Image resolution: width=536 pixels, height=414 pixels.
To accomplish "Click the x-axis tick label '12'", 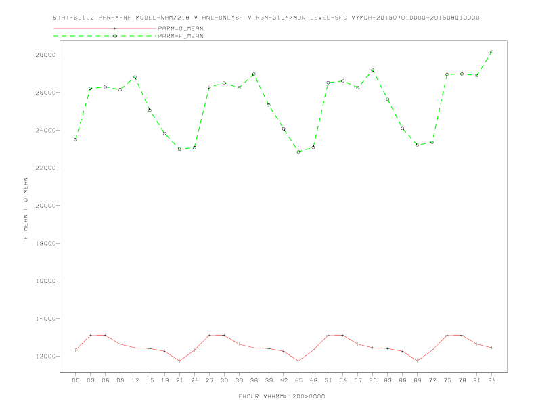I will pyautogui.click(x=135, y=380).
